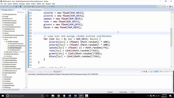Launch the Debug toolbar icon
This screenshot has width=174, height=98.
point(25,7)
